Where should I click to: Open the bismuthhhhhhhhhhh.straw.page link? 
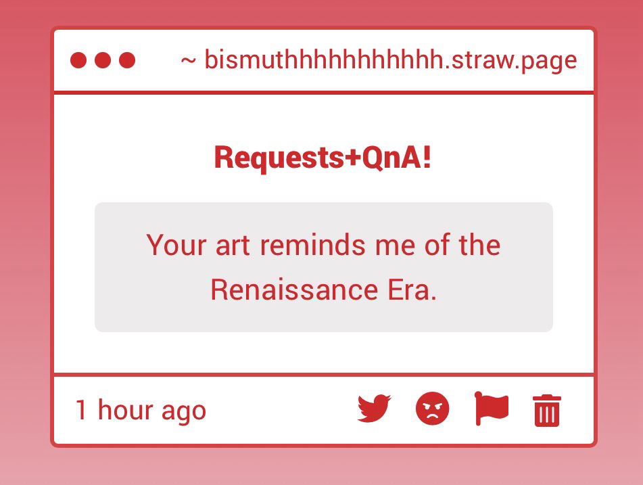(x=390, y=60)
